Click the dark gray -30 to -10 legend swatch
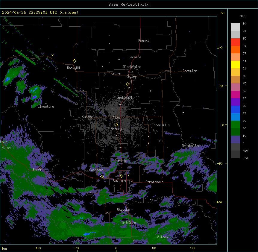258x252 pixels. (235, 154)
